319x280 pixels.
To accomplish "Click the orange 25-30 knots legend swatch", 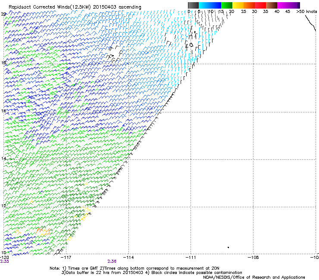I will 249,5.
